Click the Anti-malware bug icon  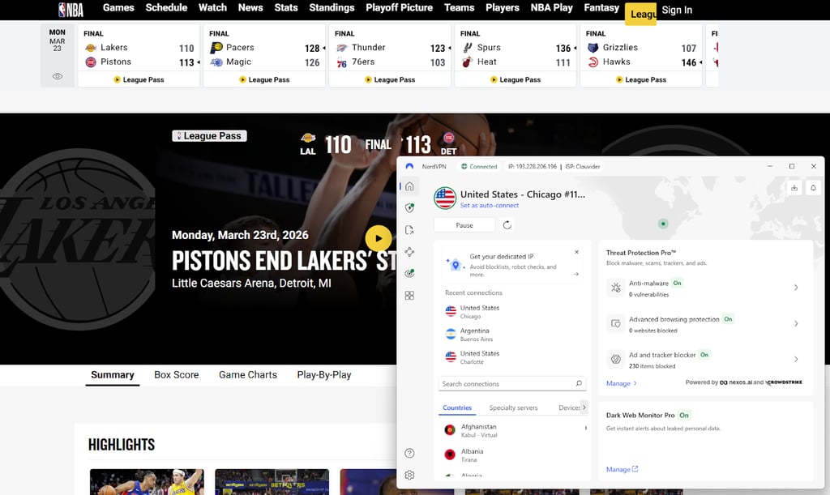coord(616,288)
